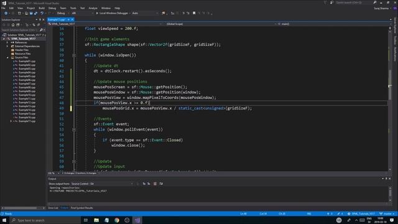Open Windows Start menu
398x224 pixels.
coord(4,220)
